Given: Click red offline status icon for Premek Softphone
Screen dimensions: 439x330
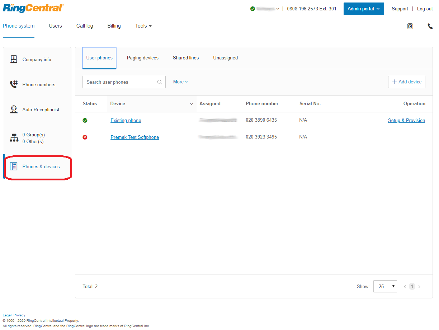Looking at the screenshot, I should click(x=85, y=137).
